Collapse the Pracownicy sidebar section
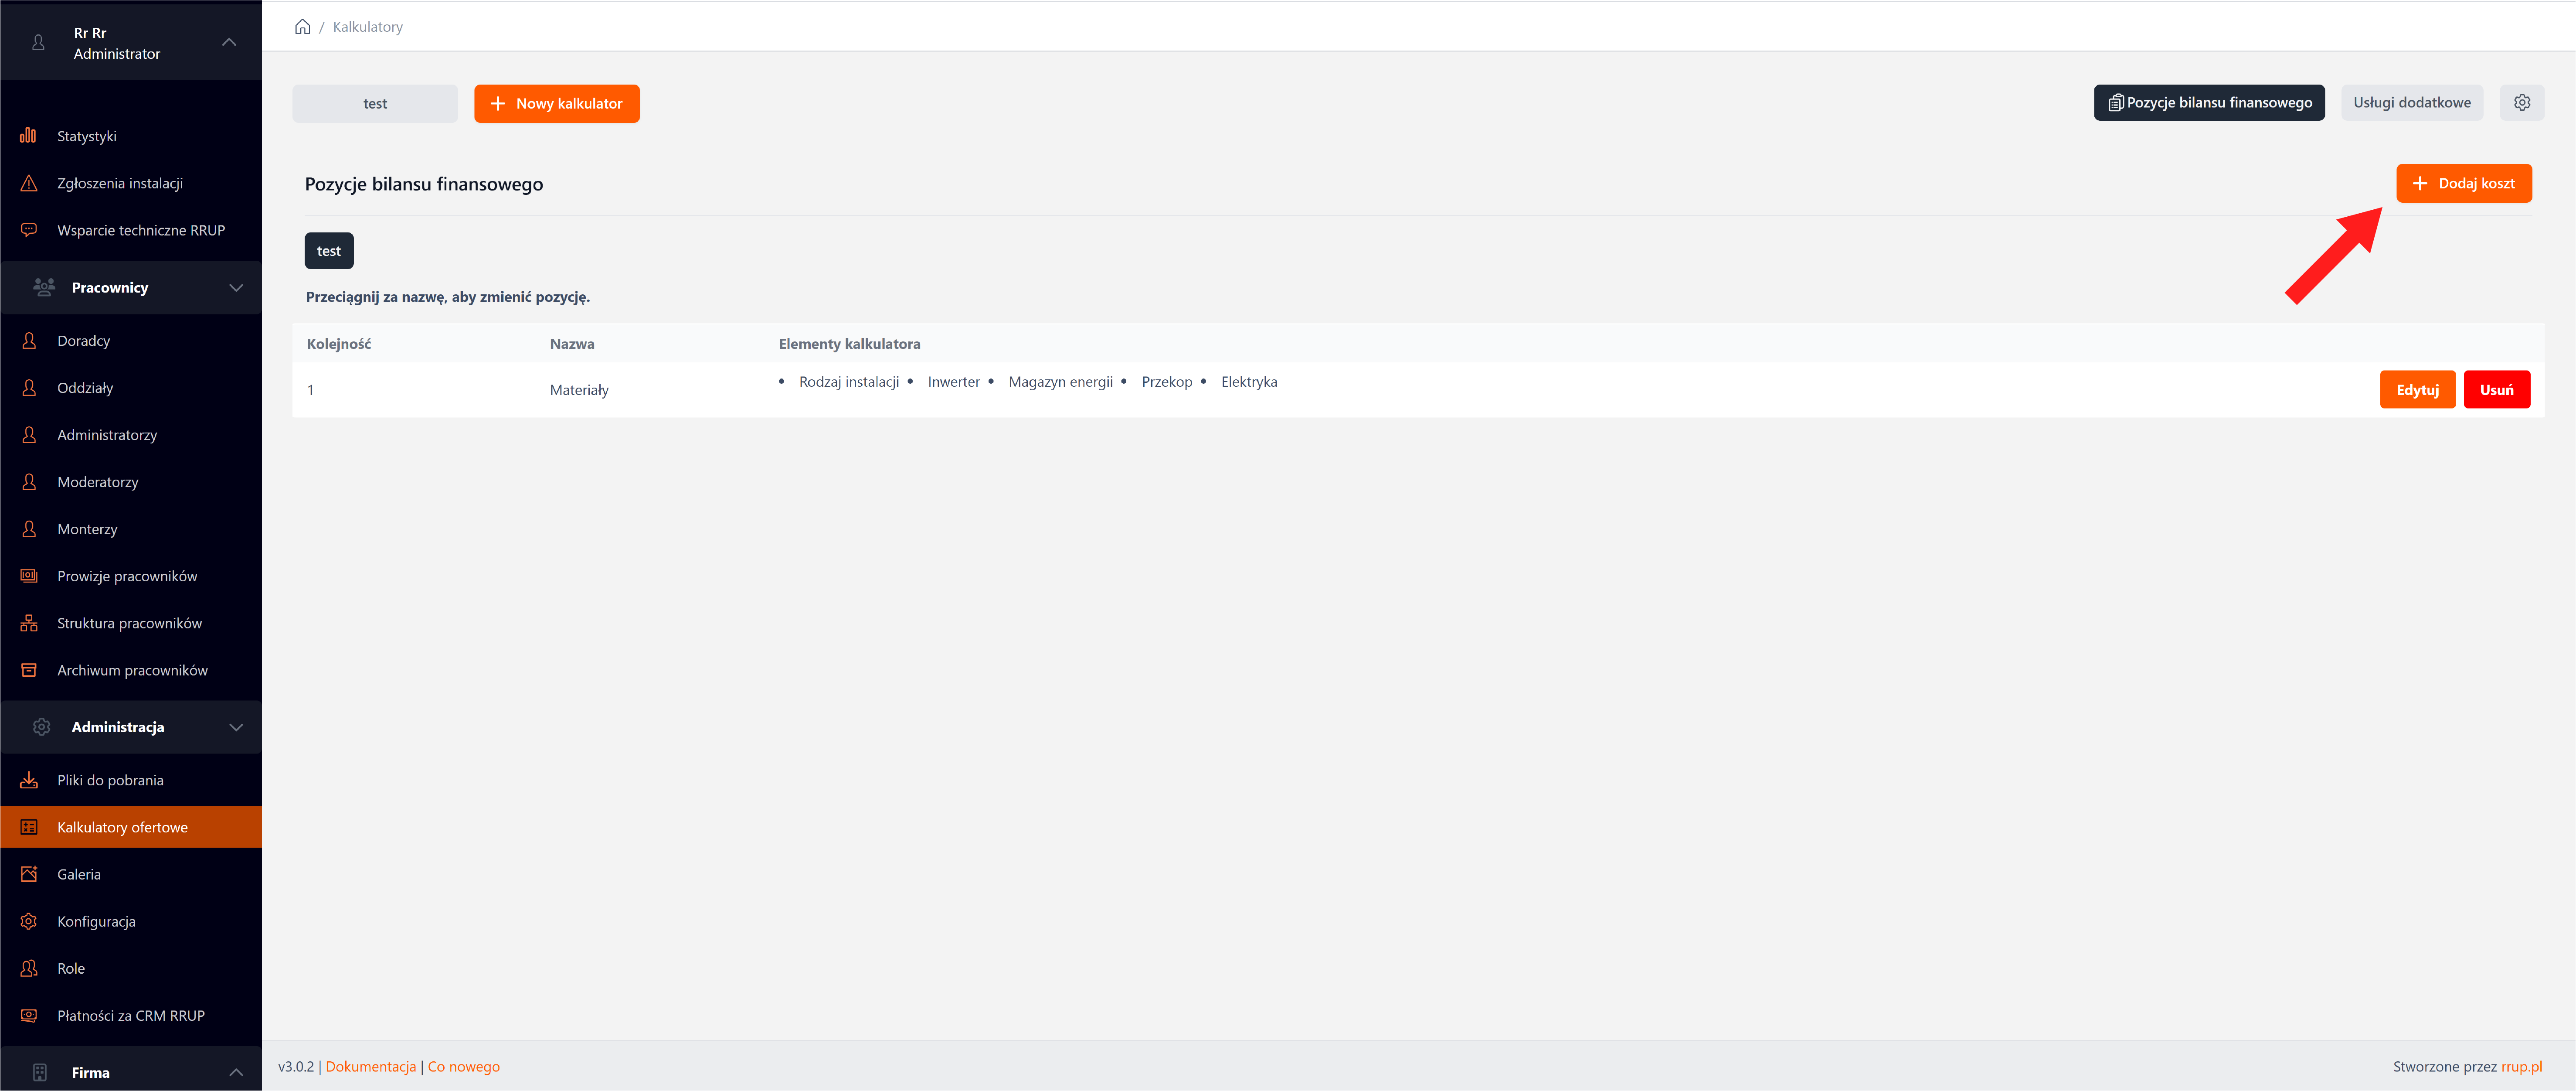 pyautogui.click(x=235, y=288)
